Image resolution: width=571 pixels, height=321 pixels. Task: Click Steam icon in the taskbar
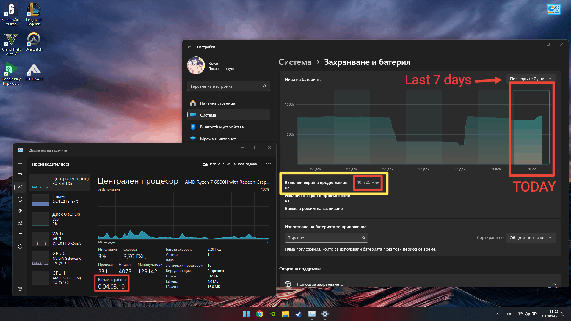click(x=299, y=314)
